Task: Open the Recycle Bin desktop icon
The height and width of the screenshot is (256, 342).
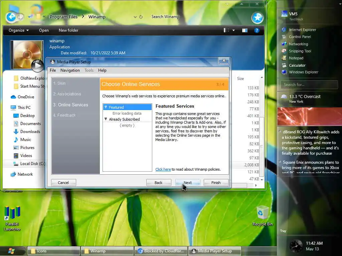Action: (x=263, y=215)
